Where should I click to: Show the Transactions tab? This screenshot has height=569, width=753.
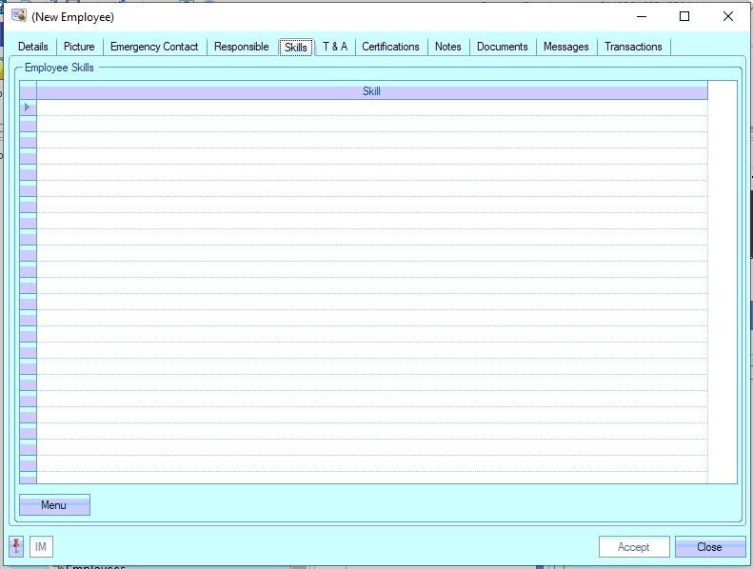tap(633, 47)
